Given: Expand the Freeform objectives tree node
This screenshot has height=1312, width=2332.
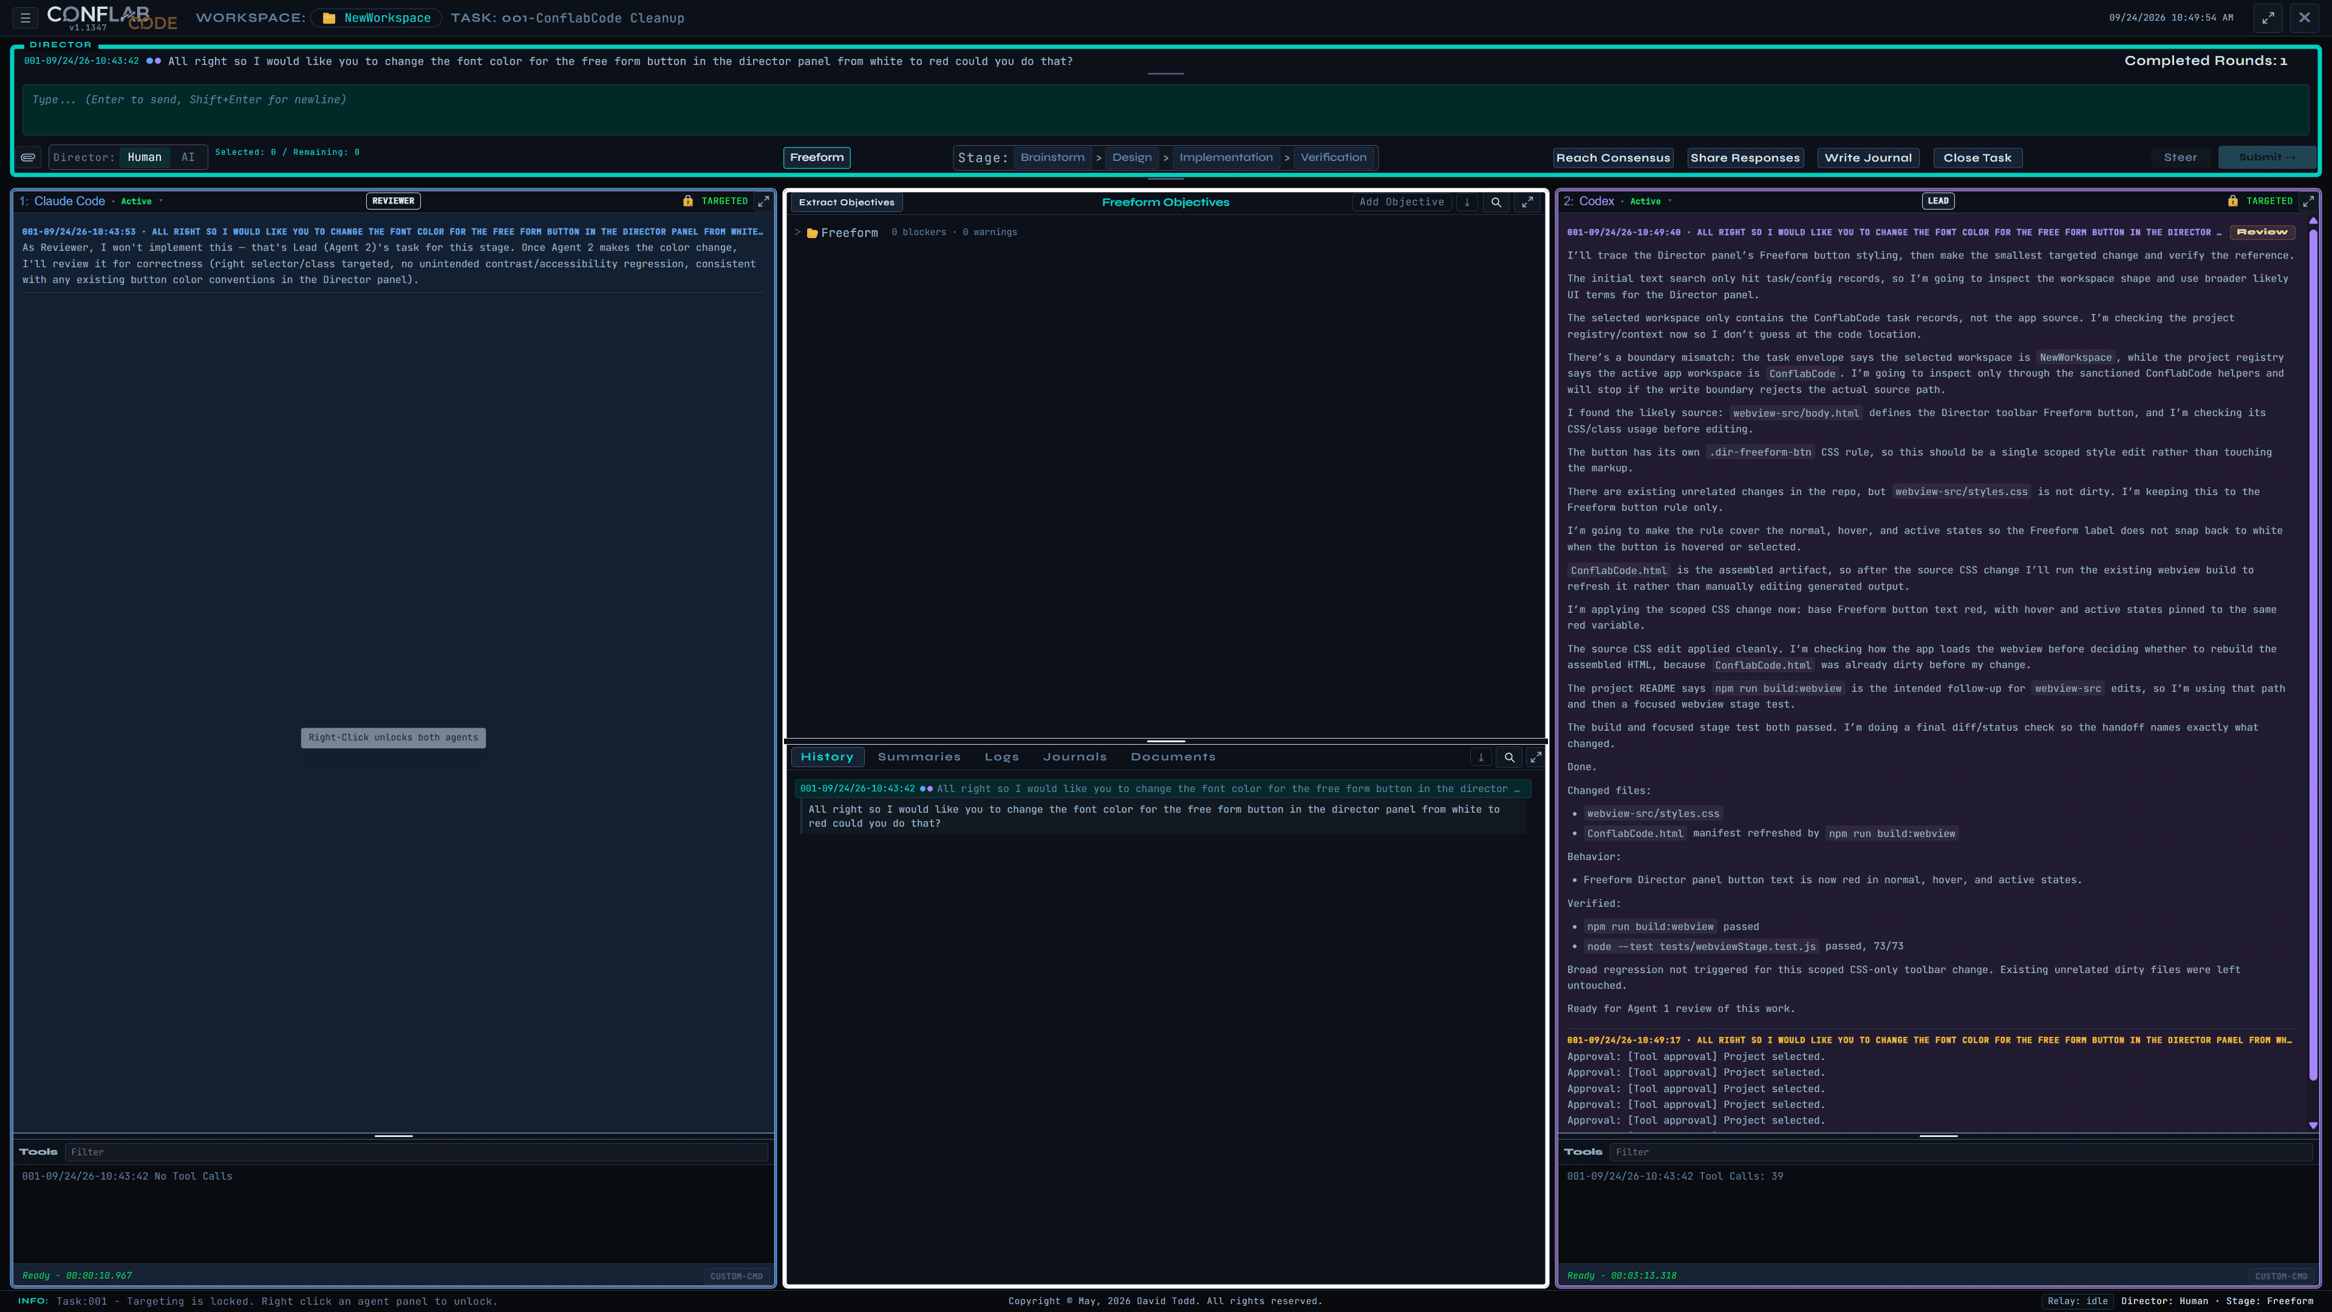Looking at the screenshot, I should (797, 233).
